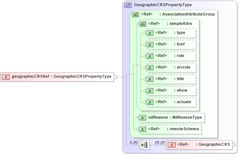Click the A icon for href attribute
The image size is (239, 154).
click(150, 45)
